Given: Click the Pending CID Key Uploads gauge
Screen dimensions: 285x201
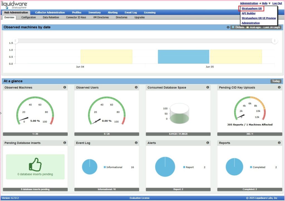Looking at the screenshot, I should click(x=250, y=109).
